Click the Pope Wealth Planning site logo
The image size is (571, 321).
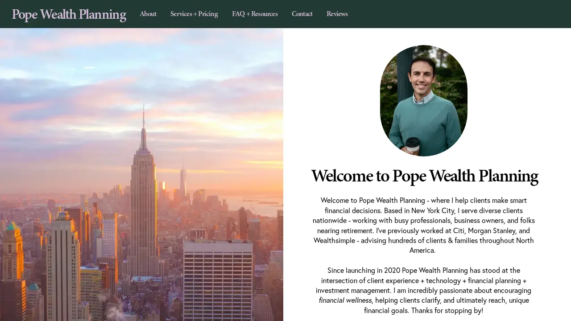[x=69, y=14]
